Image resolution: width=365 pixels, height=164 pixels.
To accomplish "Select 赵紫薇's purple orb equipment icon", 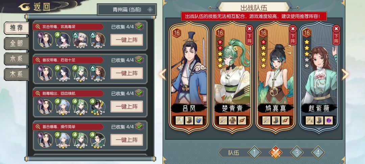I will click(328, 120).
